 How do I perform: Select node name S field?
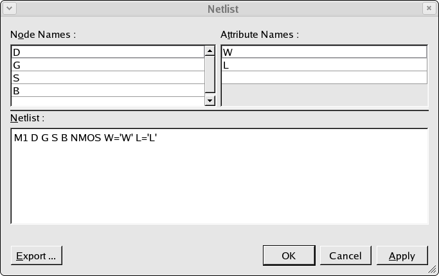108,78
